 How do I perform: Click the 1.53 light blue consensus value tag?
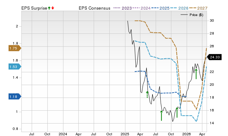point(15,67)
